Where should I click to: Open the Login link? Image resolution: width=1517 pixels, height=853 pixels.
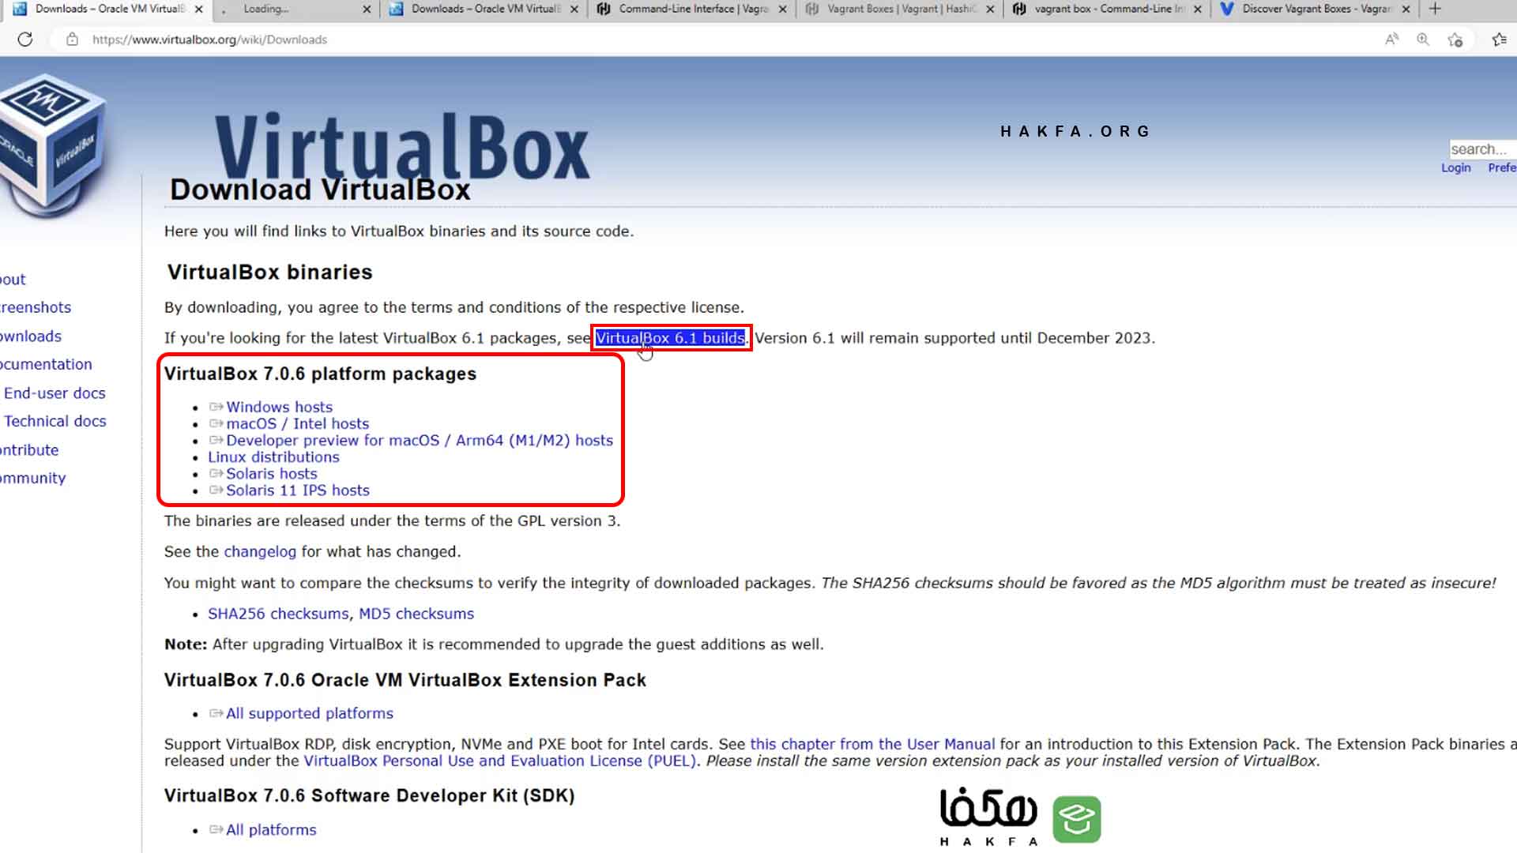1455,167
